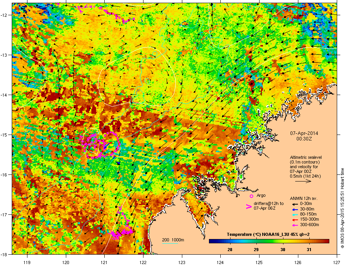345x266 pixels.
Task: Click the longitude axis label 124
Action: 220,262
